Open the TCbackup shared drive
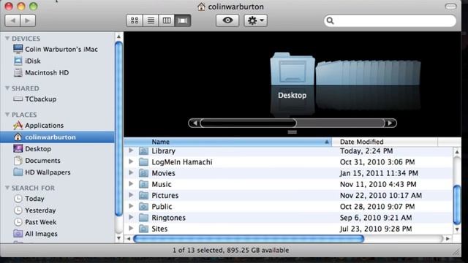468x263 pixels. point(57,99)
